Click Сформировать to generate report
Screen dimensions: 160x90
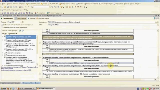coord(7,18)
